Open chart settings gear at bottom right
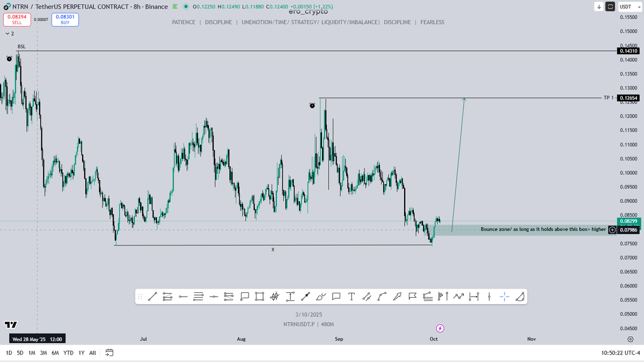Viewport: 644px width, 362px height. pyautogui.click(x=630, y=339)
